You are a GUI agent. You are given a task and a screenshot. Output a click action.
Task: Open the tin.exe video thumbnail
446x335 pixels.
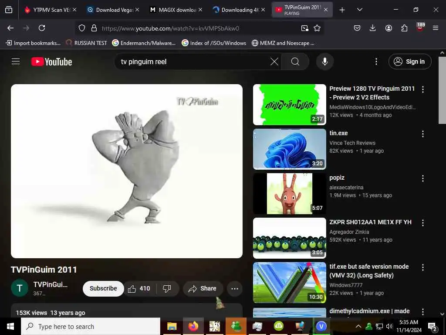289,149
